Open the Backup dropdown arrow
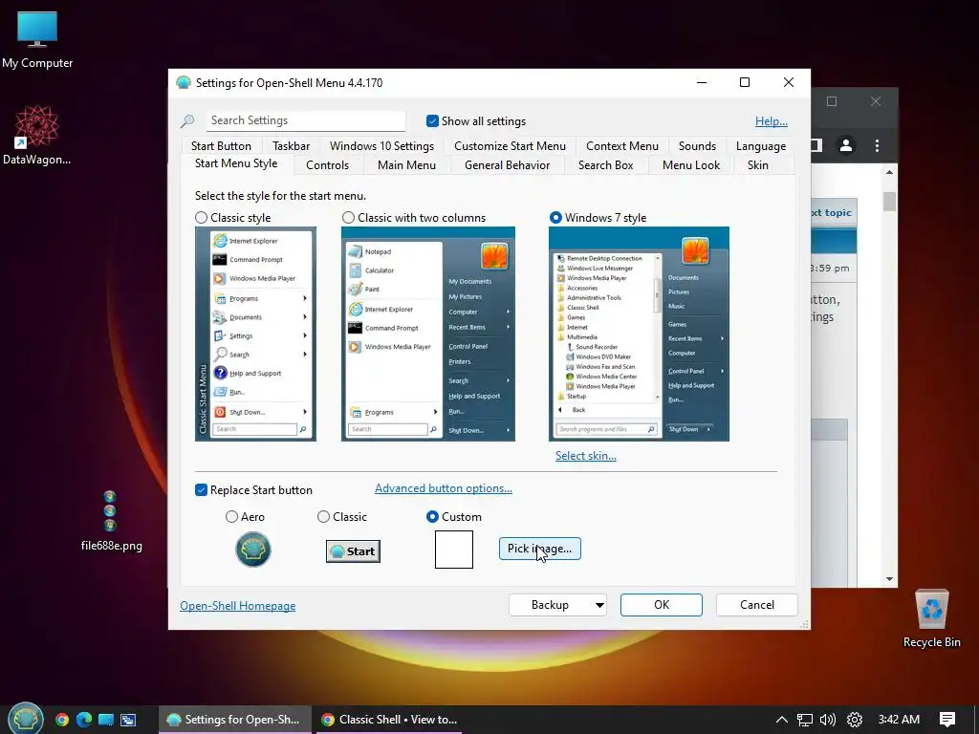 click(598, 605)
